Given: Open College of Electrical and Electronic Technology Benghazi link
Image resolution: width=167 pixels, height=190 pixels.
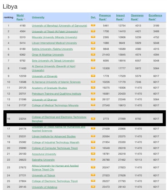Looking at the screenshot, I should pos(59,119).
